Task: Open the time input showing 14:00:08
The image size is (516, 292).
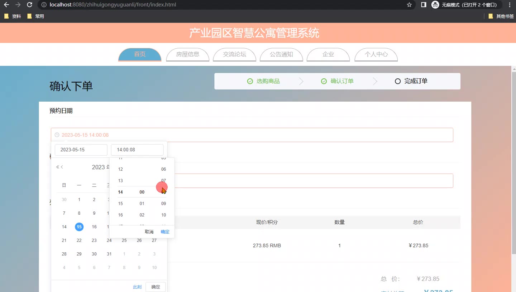Action: click(x=137, y=150)
